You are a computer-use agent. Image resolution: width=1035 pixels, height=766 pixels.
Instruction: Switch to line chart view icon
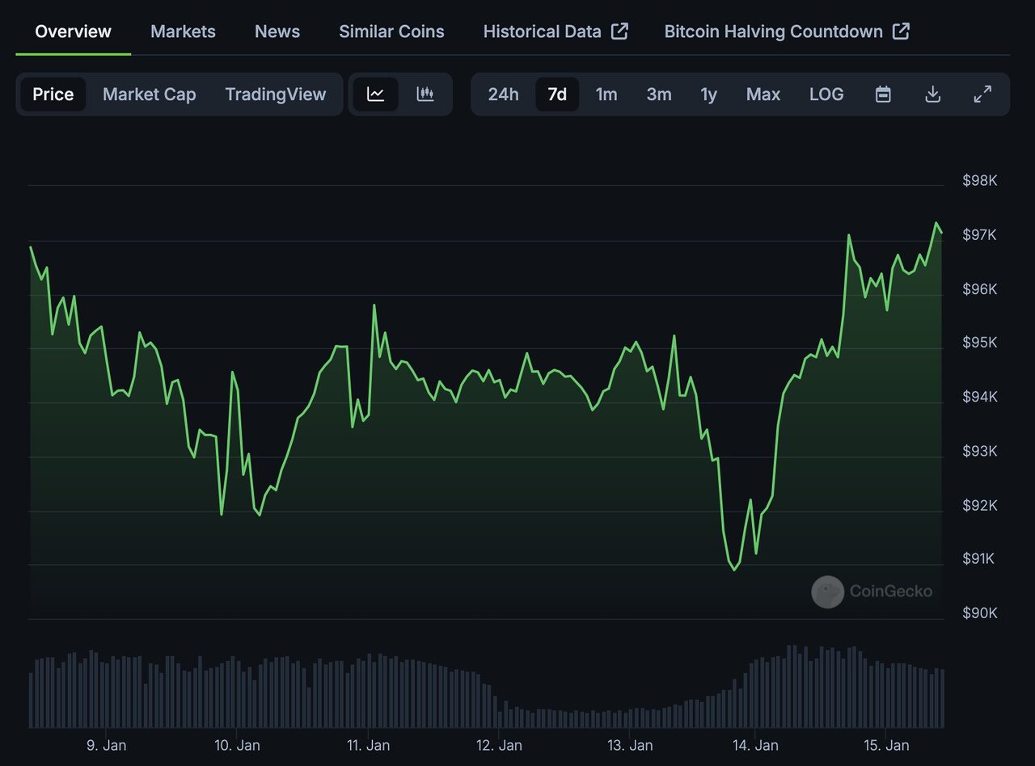click(376, 95)
